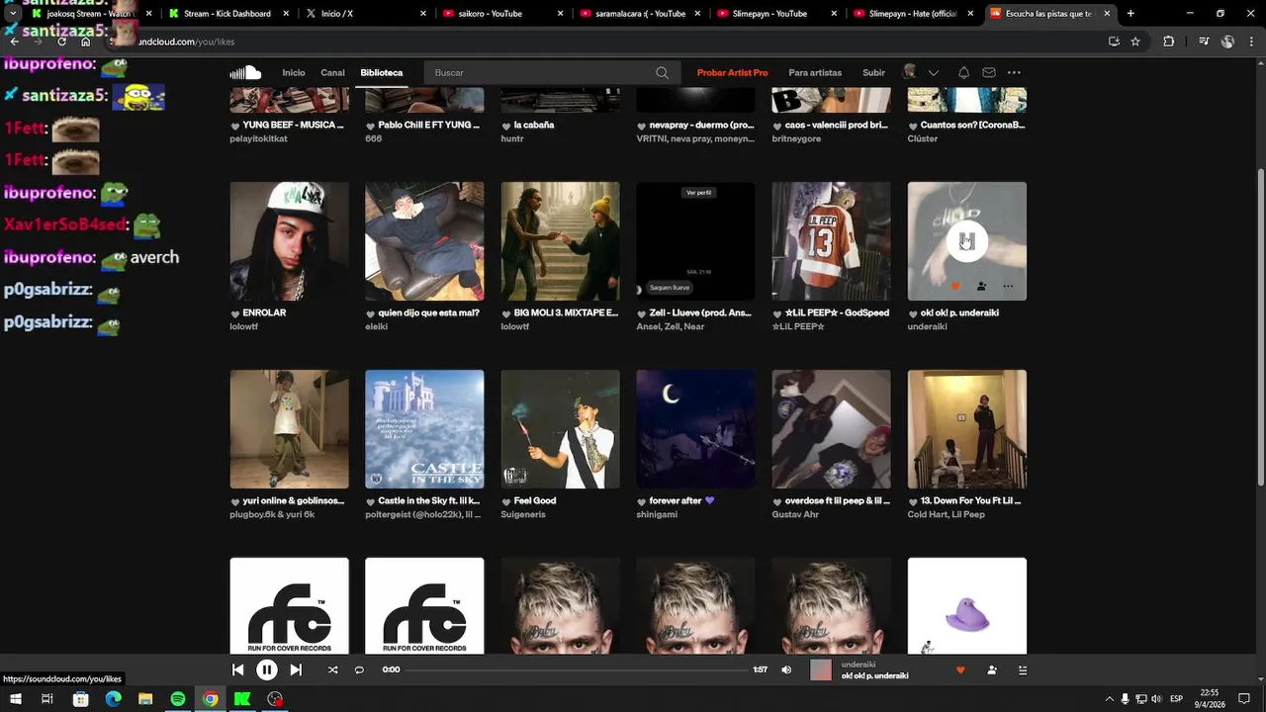Toggle shuffle in the player bar

point(332,669)
